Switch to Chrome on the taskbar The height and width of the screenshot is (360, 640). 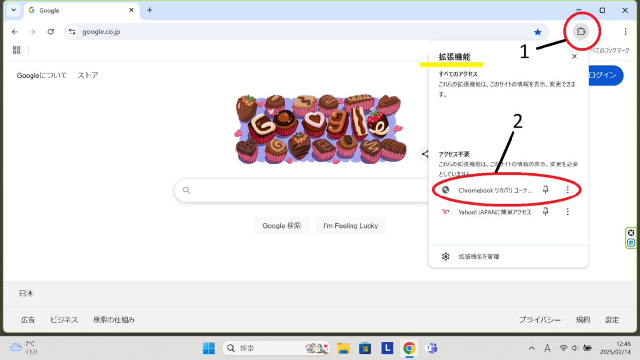pos(409,348)
